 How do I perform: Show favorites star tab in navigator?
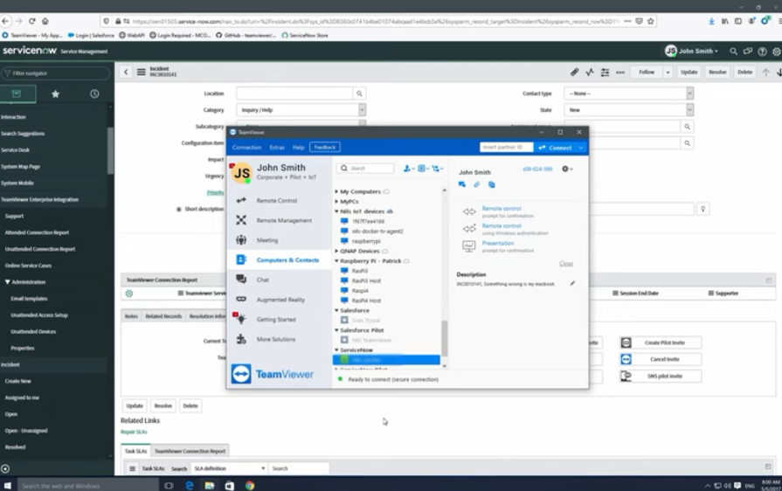click(55, 93)
